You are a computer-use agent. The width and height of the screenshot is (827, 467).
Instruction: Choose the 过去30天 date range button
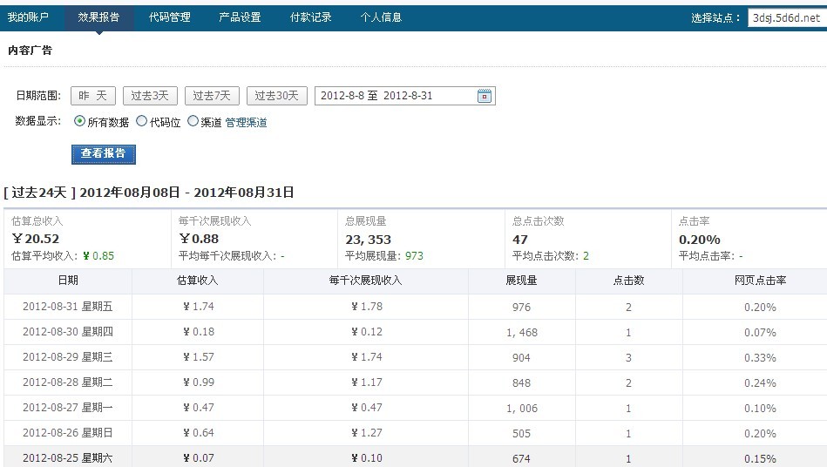tap(277, 96)
